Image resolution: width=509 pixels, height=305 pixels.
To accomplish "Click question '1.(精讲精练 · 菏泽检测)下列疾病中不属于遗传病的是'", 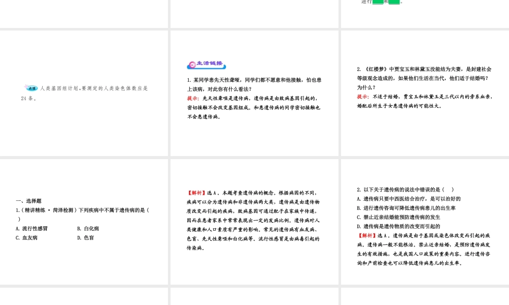I will [82, 210].
